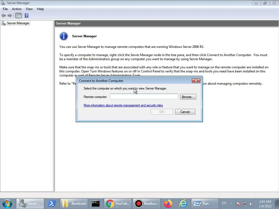
Task: Click the Action Center flag tray icon
Action: tap(238, 204)
